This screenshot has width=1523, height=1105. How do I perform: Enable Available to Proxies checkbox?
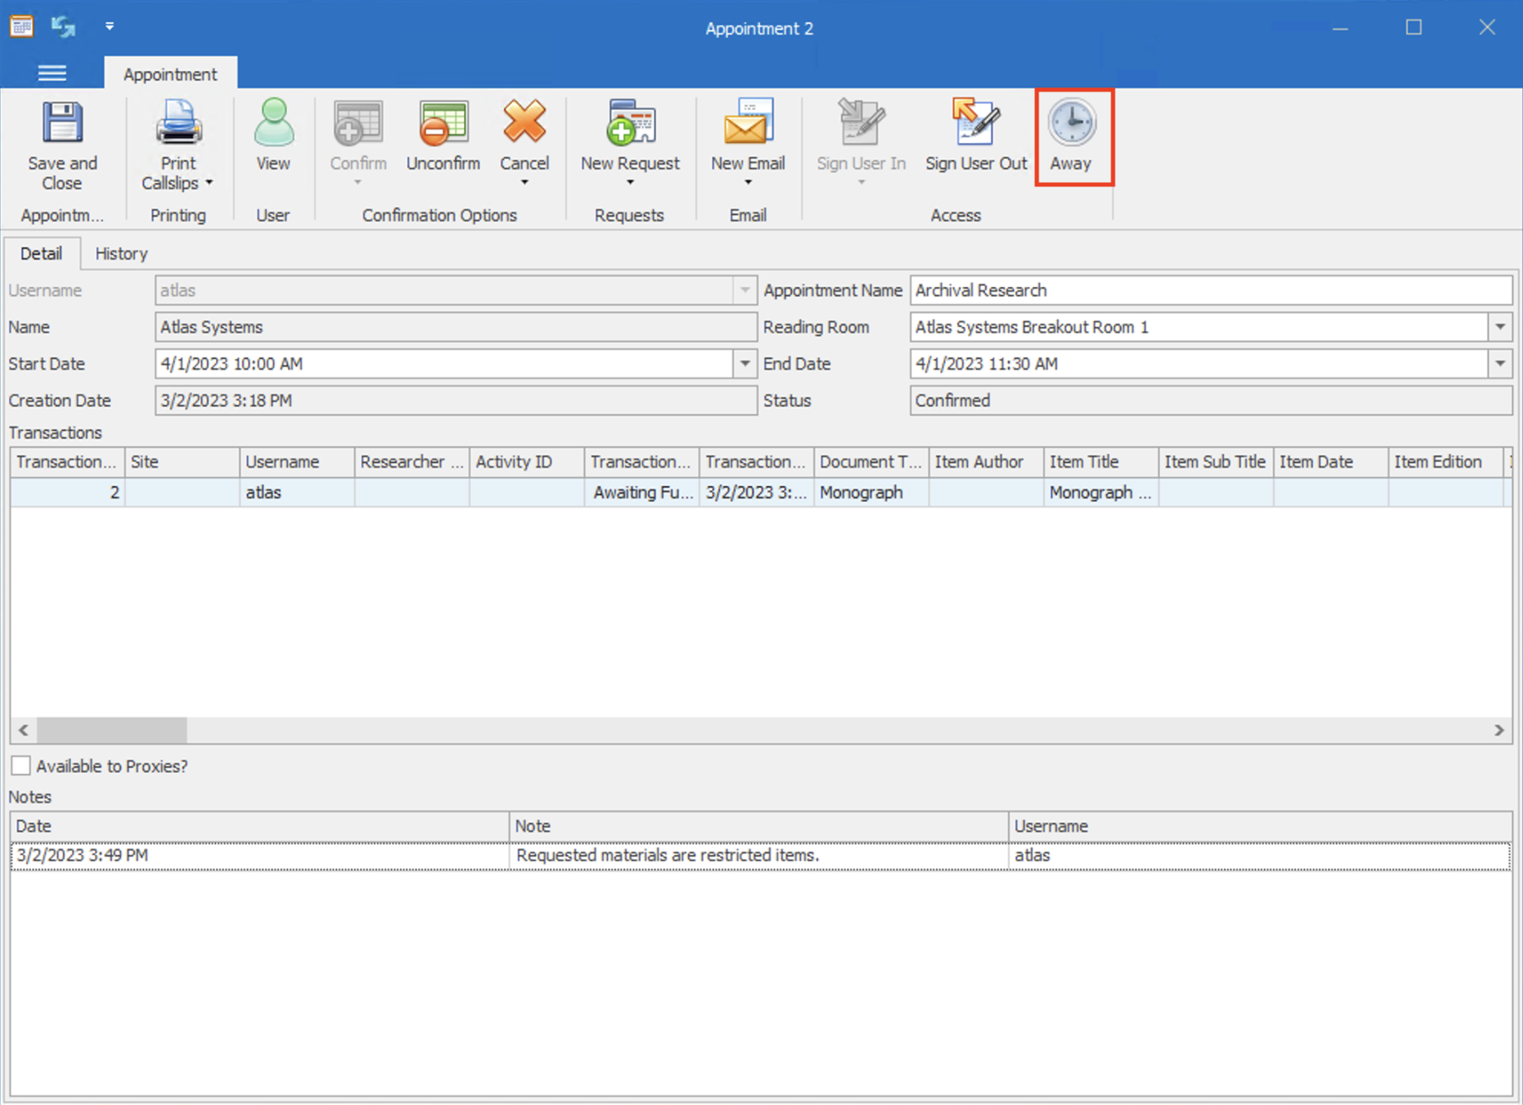pyautogui.click(x=21, y=766)
